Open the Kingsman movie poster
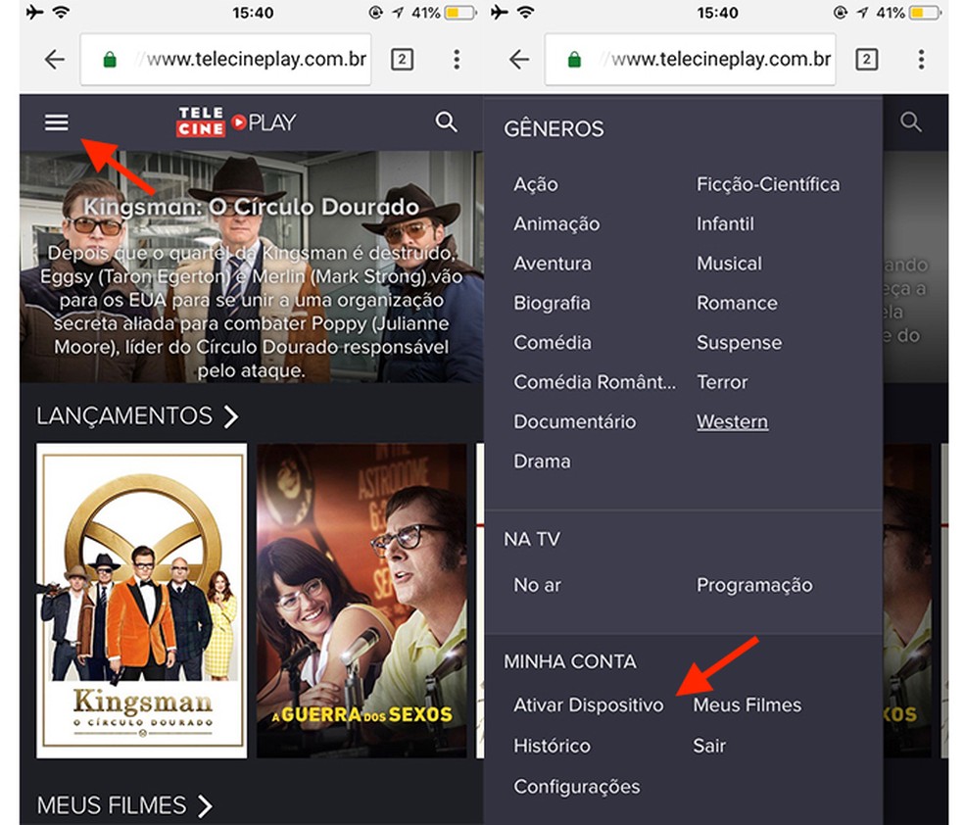 click(x=141, y=603)
